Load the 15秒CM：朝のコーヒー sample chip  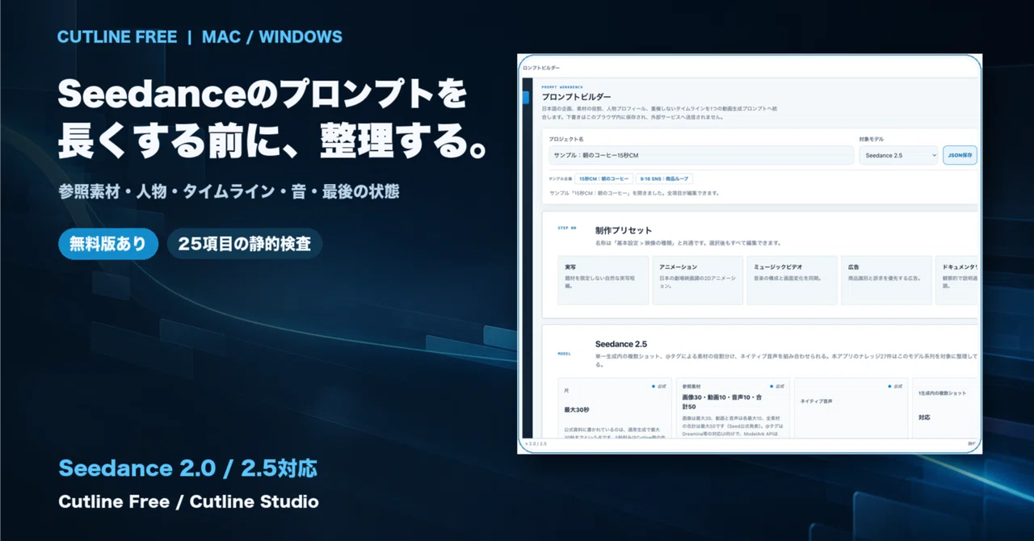click(605, 178)
